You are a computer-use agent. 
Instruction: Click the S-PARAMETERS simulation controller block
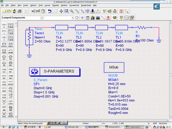(55, 72)
